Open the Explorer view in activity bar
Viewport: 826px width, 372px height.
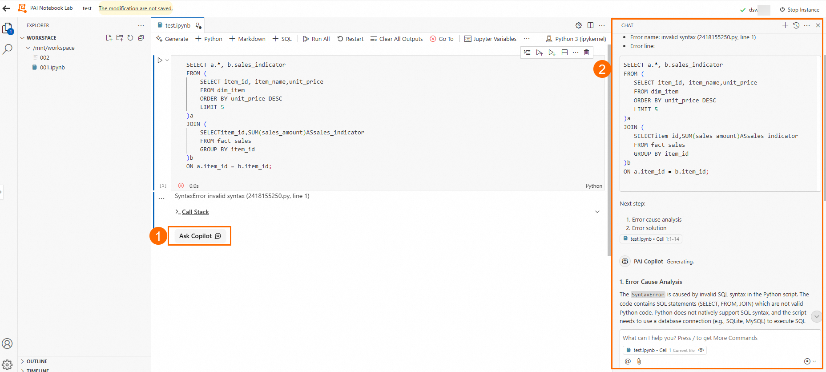coord(8,29)
